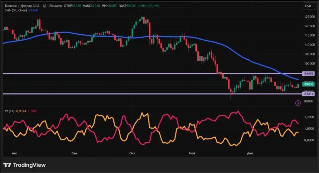Click the 'Дек' month label on time axis
Viewport: 319px width, 173px height.
tap(250, 153)
